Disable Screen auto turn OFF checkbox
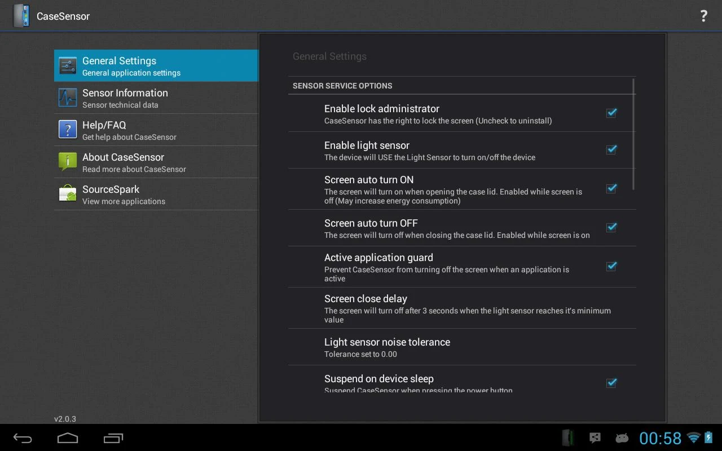Screen dimensions: 722x451 (x=611, y=227)
